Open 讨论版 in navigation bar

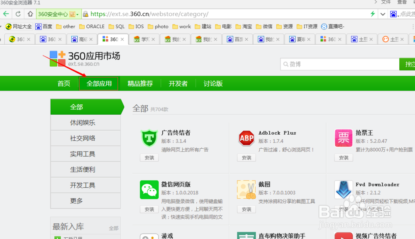pos(213,83)
